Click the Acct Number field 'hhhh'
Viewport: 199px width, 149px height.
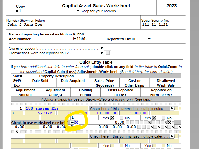click(90, 39)
